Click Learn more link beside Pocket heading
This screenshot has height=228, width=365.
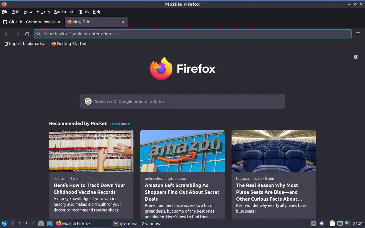120,124
